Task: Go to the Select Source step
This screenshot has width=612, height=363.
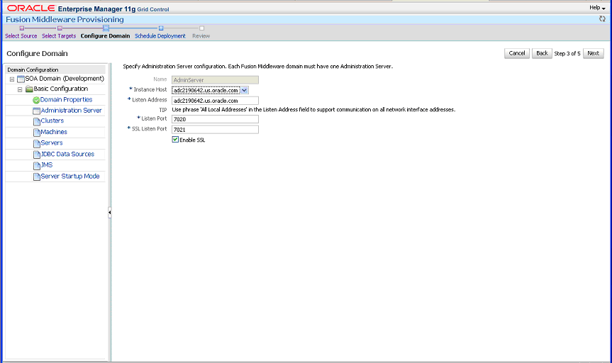Action: tap(21, 36)
